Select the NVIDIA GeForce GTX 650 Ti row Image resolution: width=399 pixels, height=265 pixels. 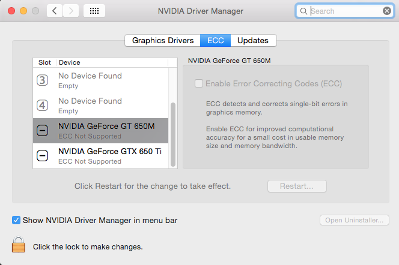pyautogui.click(x=100, y=156)
